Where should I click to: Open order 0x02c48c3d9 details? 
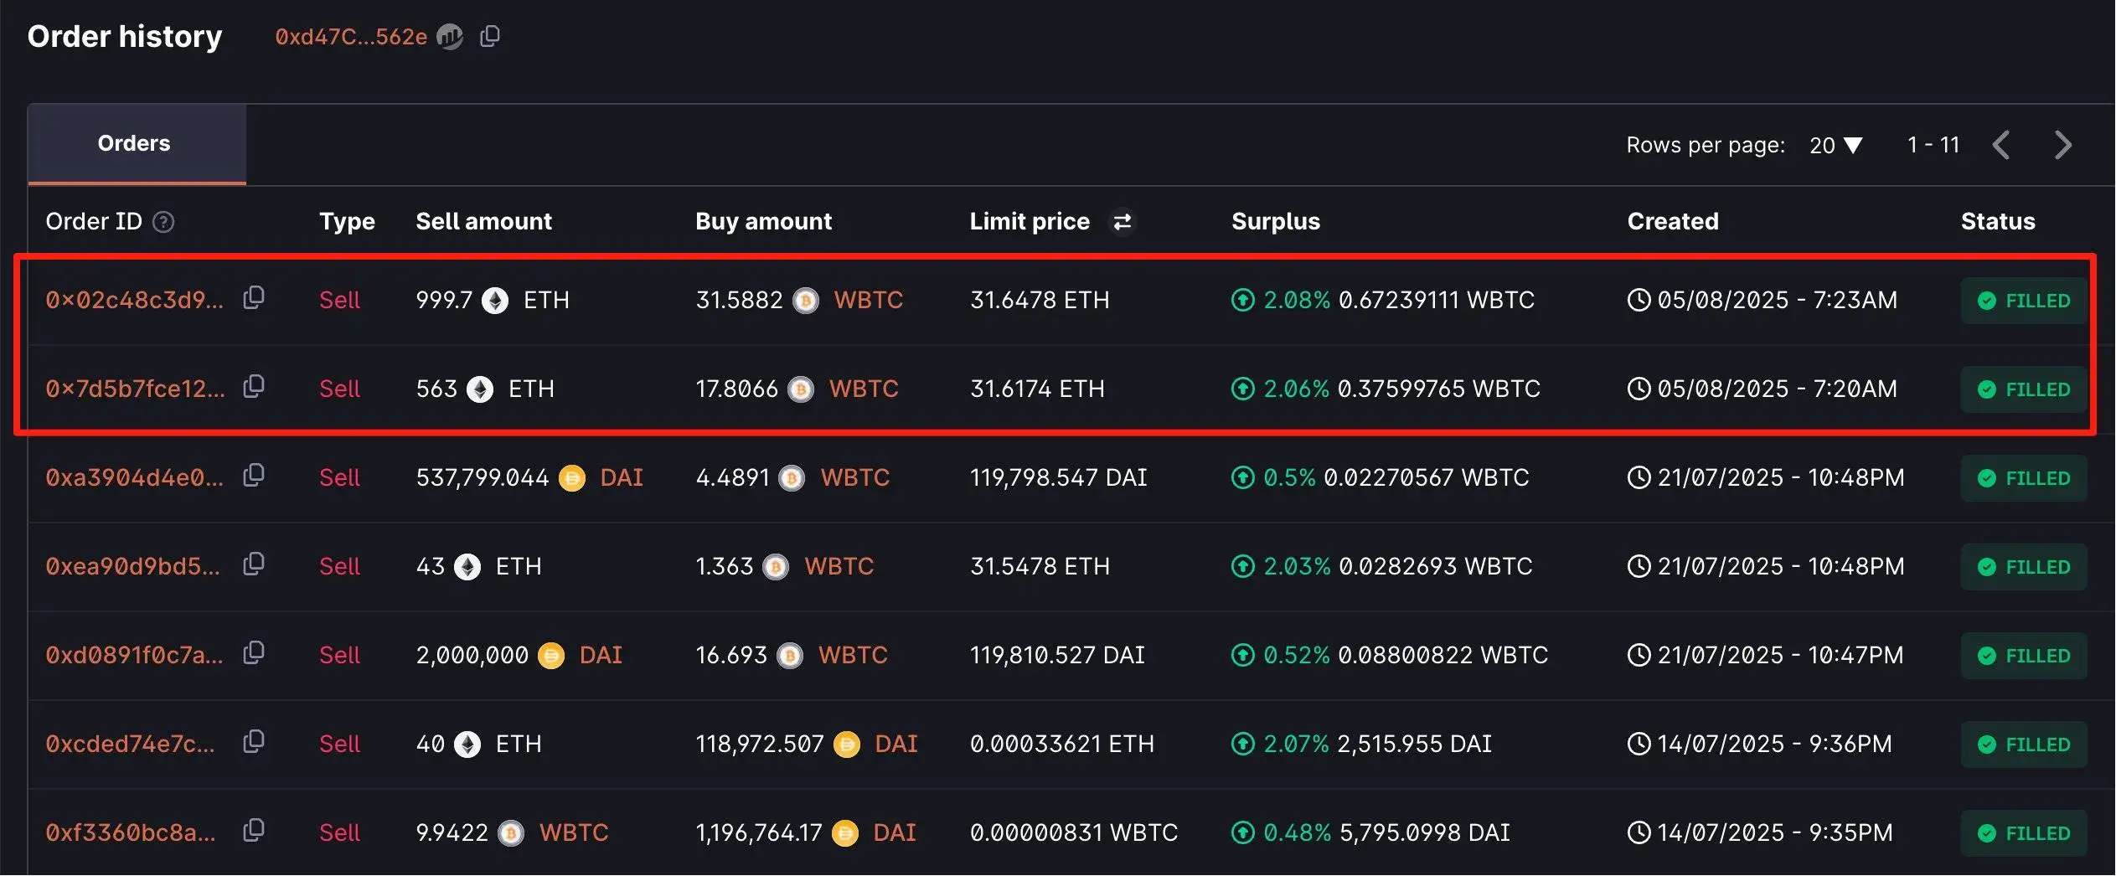134,300
